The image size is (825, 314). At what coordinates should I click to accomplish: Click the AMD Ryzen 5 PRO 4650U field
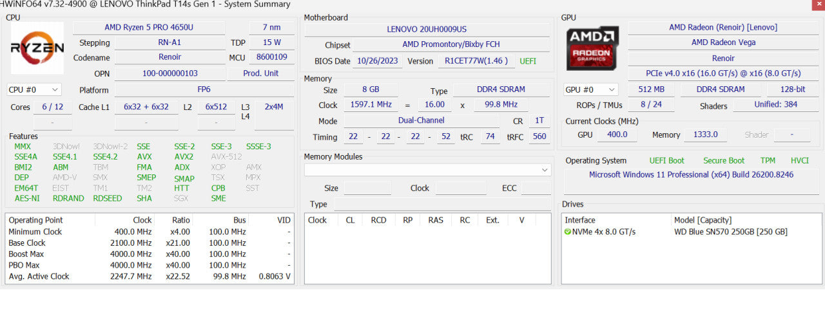click(149, 28)
